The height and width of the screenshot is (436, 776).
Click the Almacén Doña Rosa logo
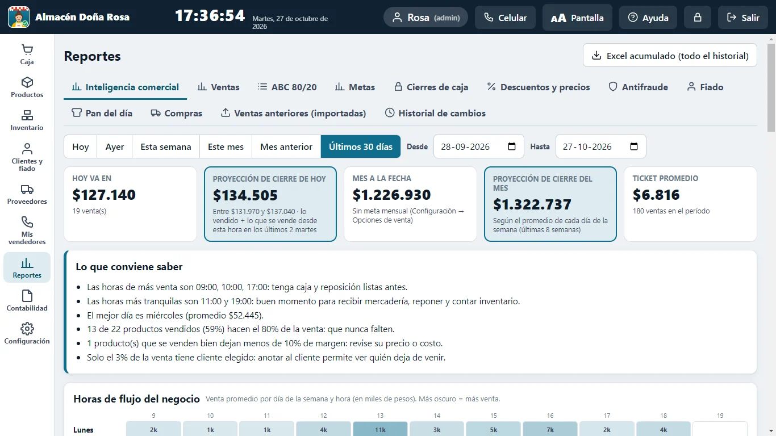pos(18,17)
